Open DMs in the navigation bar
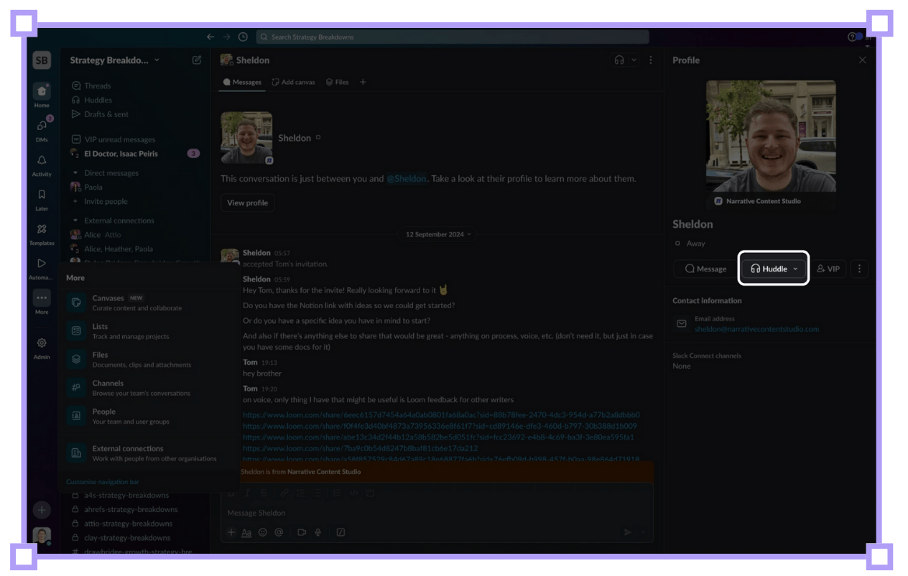Image resolution: width=908 pixels, height=576 pixels. coord(42,130)
